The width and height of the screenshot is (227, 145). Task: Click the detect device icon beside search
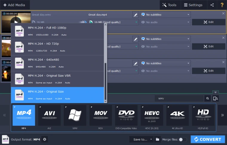click(x=215, y=98)
